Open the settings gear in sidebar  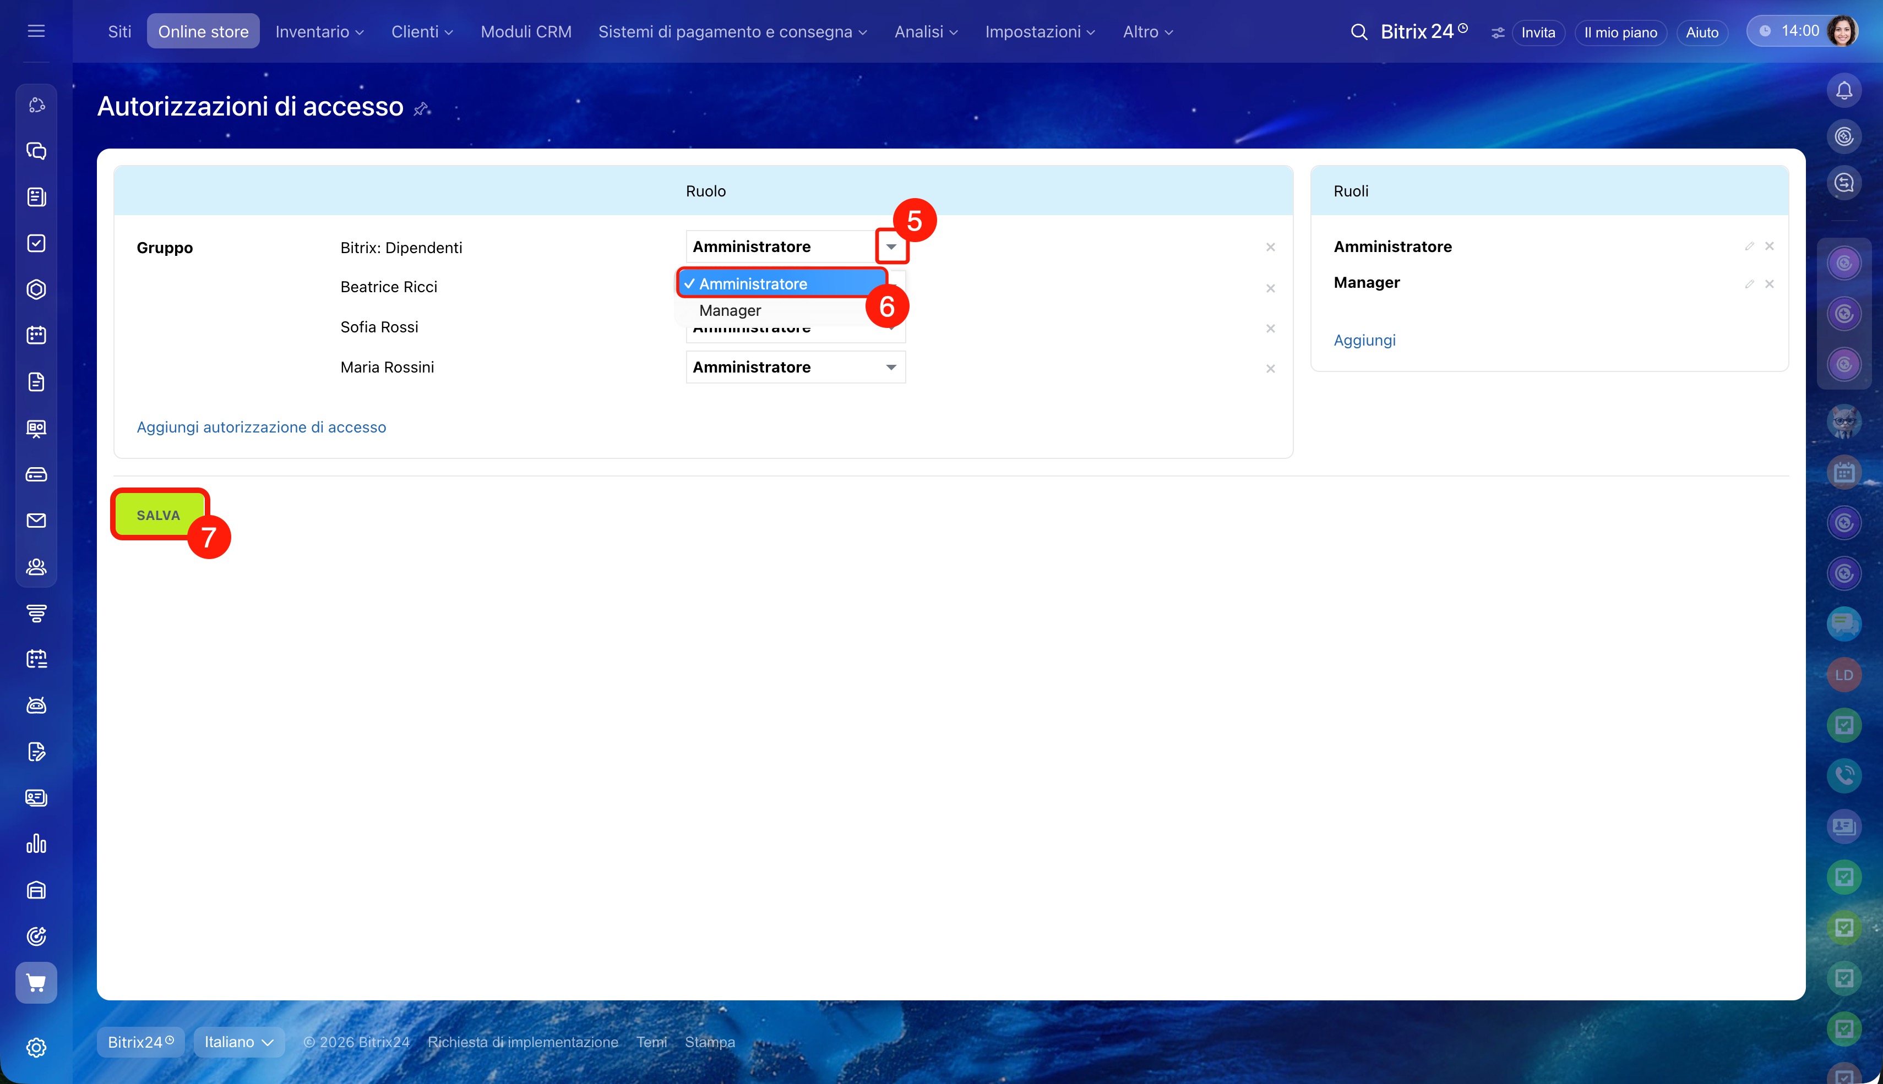click(x=36, y=1048)
